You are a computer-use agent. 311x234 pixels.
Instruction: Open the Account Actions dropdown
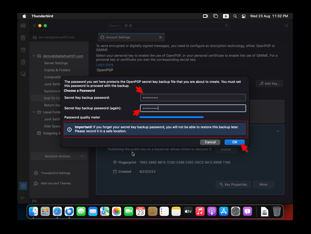(x=59, y=156)
